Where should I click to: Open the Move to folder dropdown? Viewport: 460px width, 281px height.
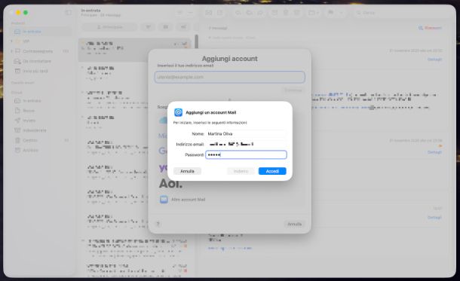point(313,13)
